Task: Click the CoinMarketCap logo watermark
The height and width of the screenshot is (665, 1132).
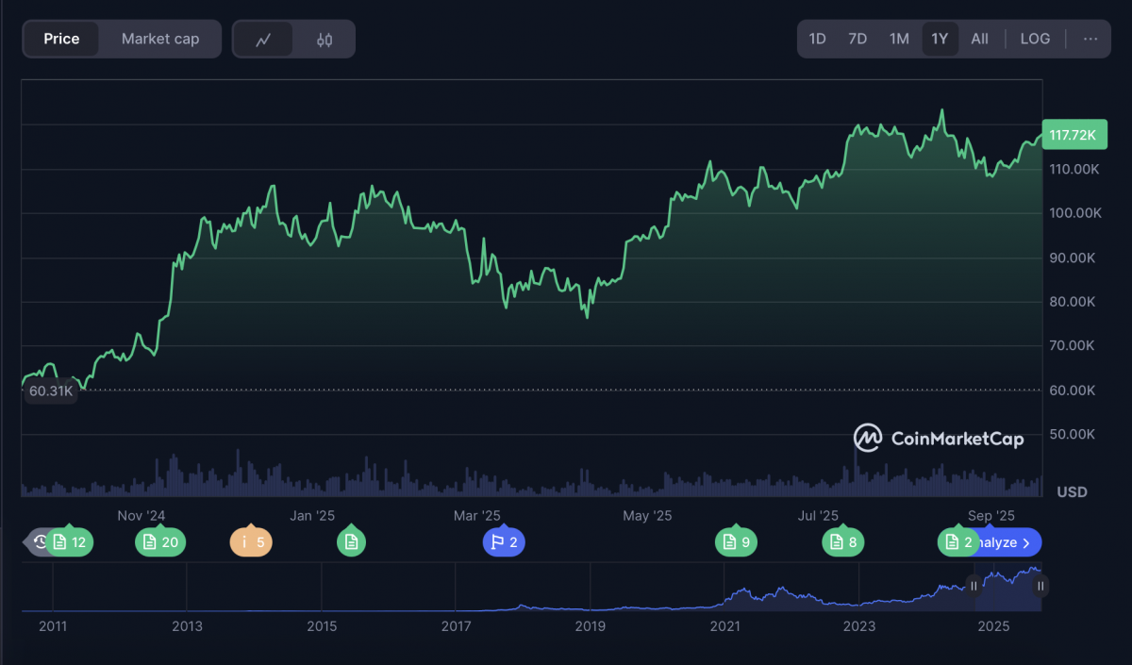Action: click(x=938, y=437)
